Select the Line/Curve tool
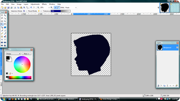The width and height of the screenshot is (180, 101). 5,40
